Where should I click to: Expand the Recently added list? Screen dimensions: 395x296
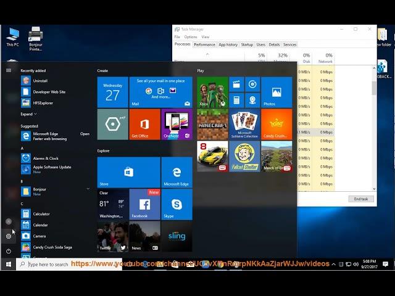pyautogui.click(x=29, y=114)
